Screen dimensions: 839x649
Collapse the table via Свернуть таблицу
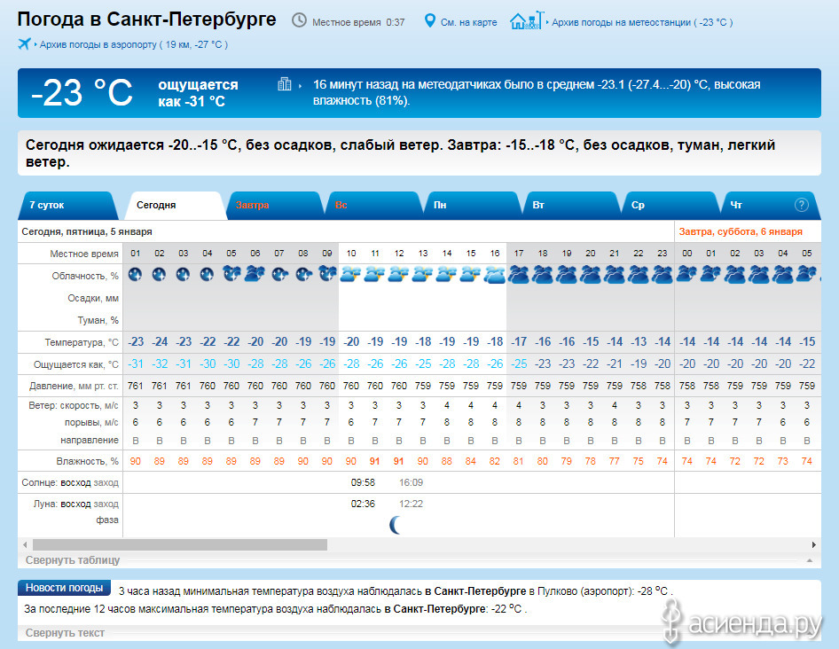point(73,560)
